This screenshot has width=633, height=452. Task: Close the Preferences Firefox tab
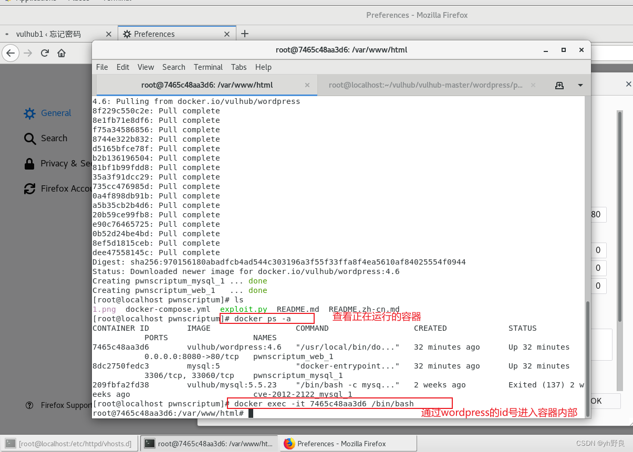point(227,34)
